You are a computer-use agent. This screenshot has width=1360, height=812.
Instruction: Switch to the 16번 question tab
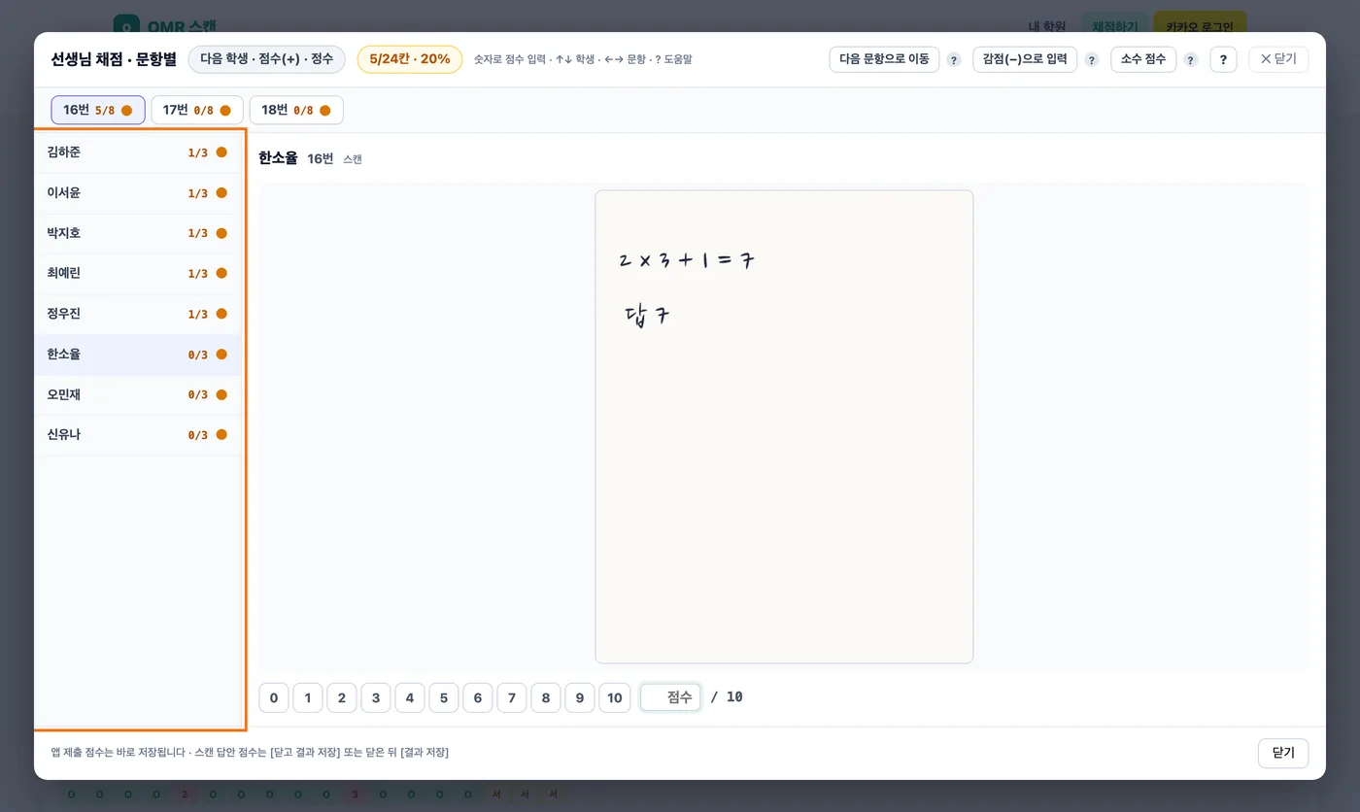[x=98, y=110]
